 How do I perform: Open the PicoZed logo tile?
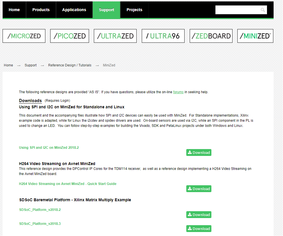click(70, 36)
